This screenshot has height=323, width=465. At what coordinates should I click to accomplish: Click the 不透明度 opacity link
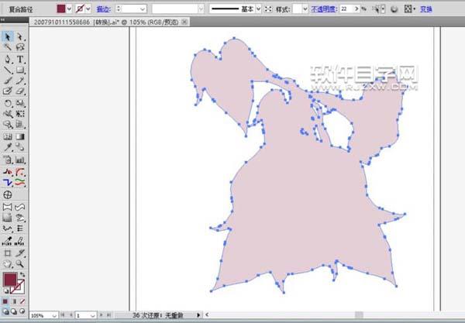point(324,9)
